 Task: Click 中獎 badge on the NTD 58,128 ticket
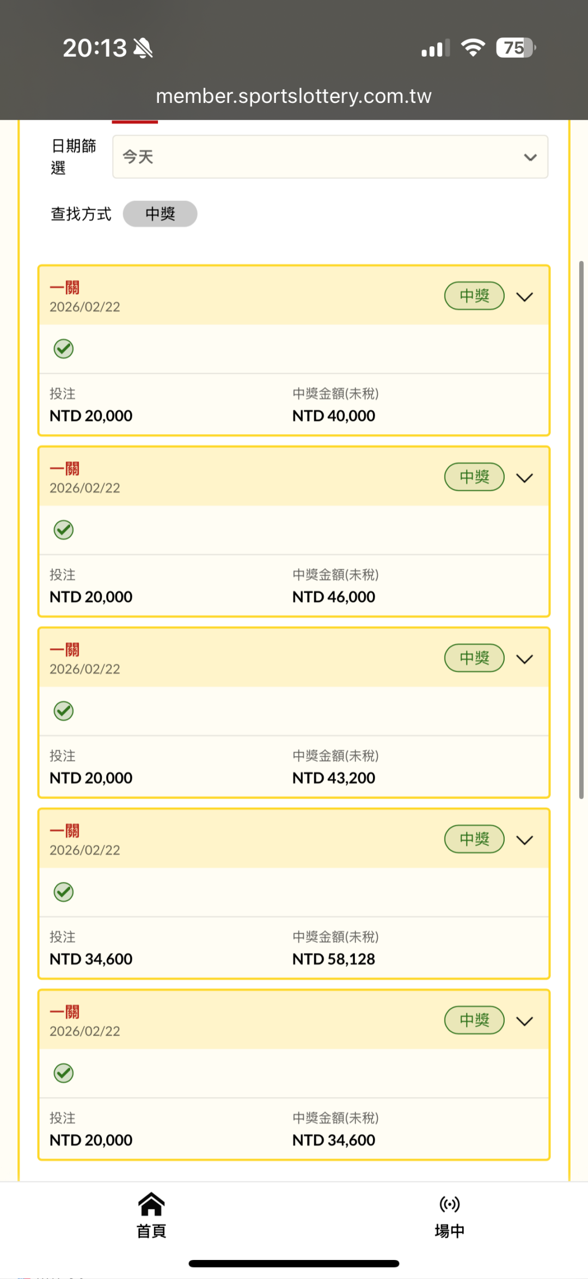click(x=474, y=839)
